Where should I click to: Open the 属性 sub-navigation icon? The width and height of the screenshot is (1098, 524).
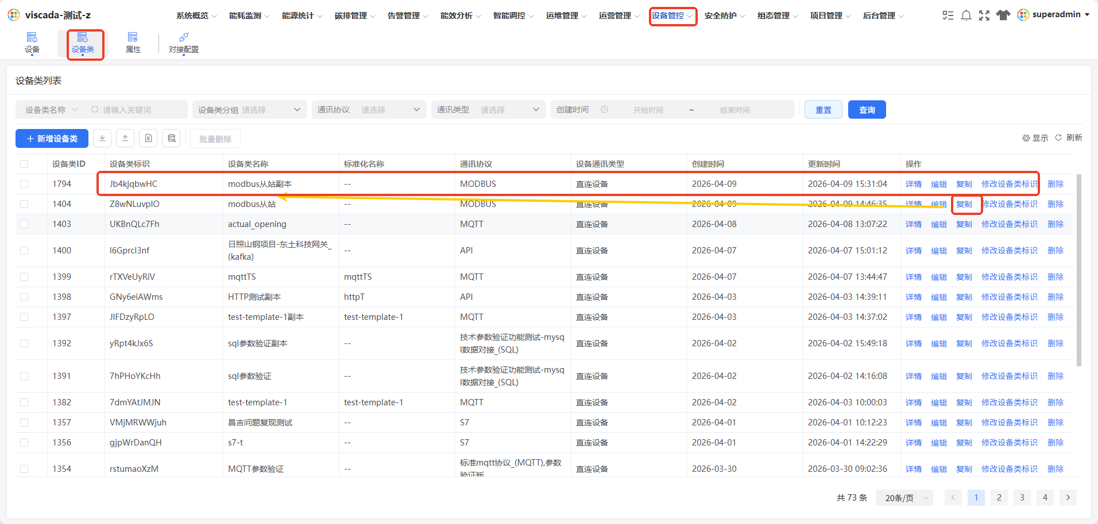[x=133, y=37]
